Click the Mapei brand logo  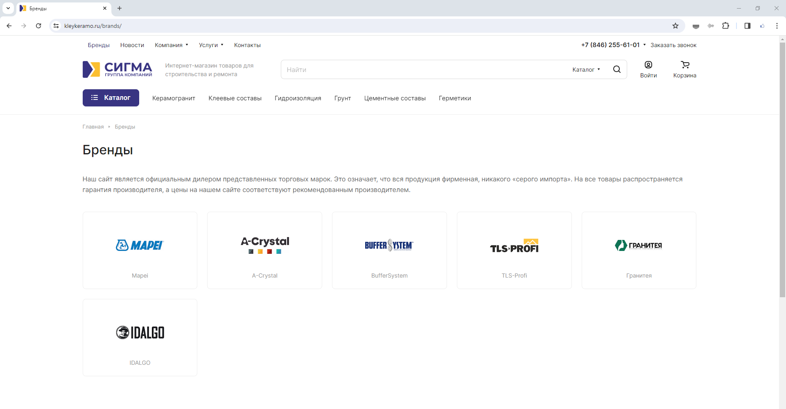tap(140, 245)
